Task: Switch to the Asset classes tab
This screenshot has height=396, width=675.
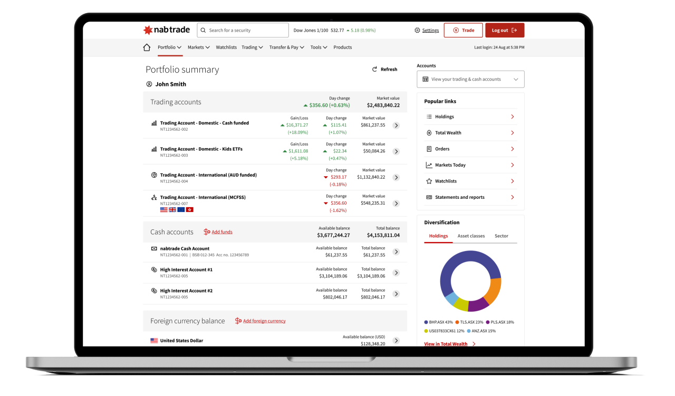Action: click(471, 236)
